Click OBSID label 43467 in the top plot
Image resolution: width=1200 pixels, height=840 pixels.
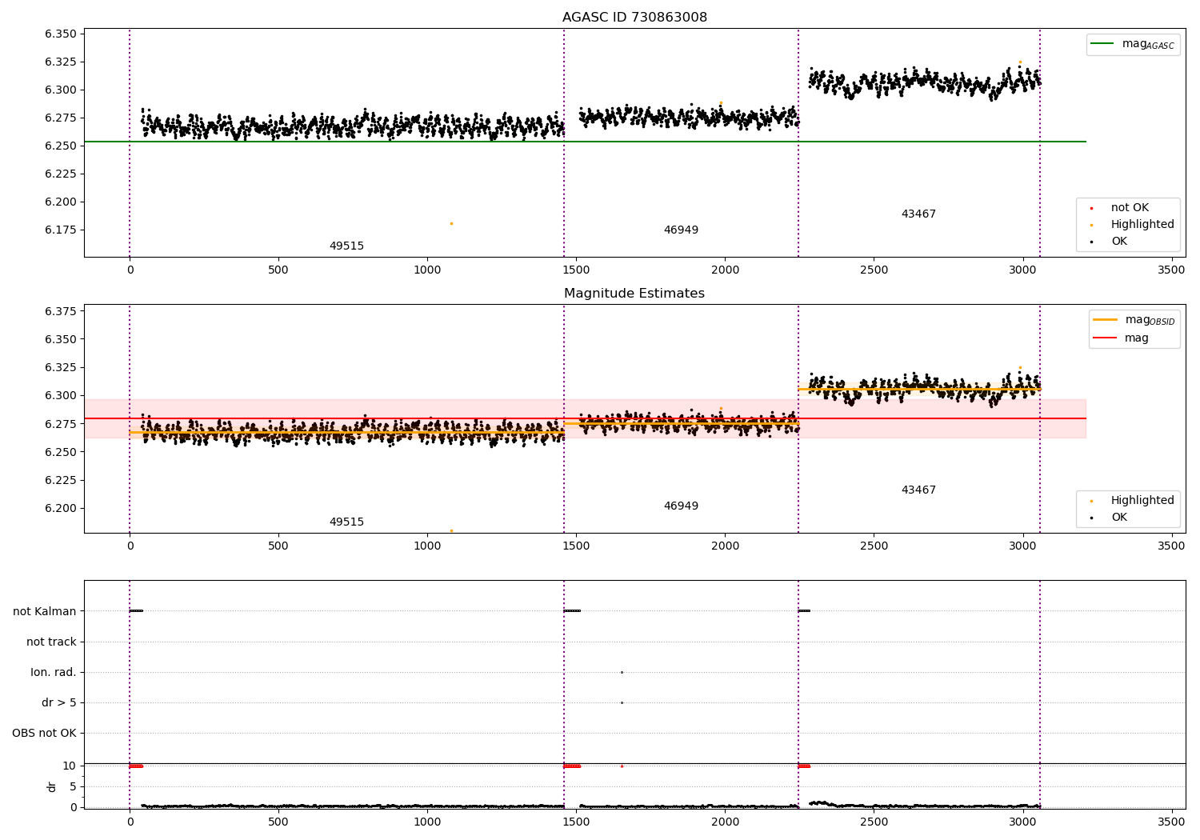click(x=918, y=214)
